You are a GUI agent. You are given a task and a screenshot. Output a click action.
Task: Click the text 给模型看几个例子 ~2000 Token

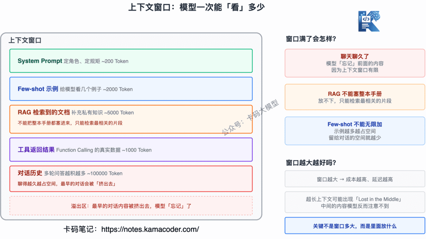[x=96, y=89]
